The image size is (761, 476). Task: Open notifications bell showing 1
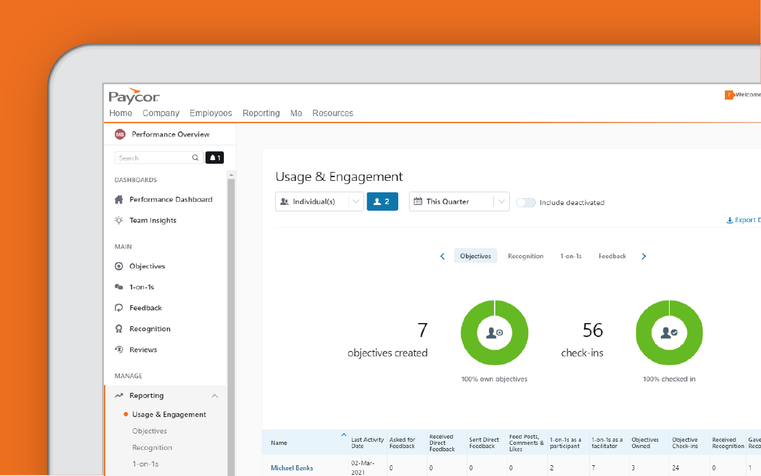[x=215, y=158]
